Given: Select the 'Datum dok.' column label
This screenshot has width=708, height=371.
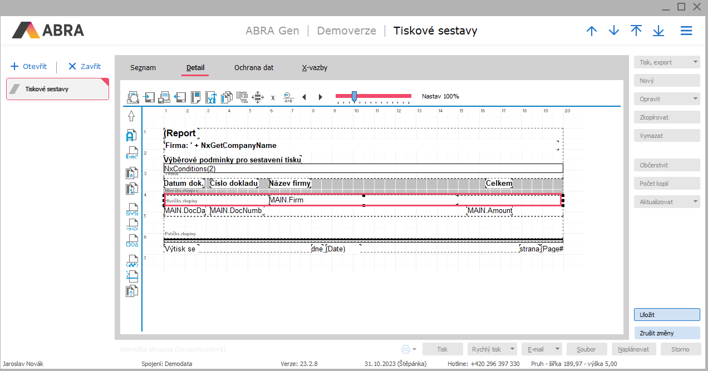Looking at the screenshot, I should (184, 183).
